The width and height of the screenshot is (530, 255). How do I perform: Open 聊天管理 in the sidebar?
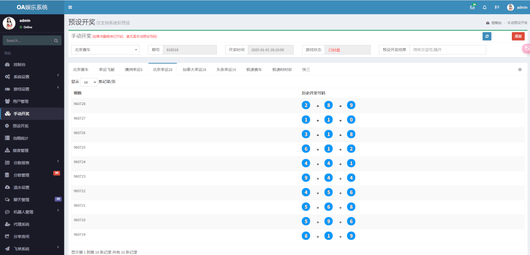pos(21,199)
